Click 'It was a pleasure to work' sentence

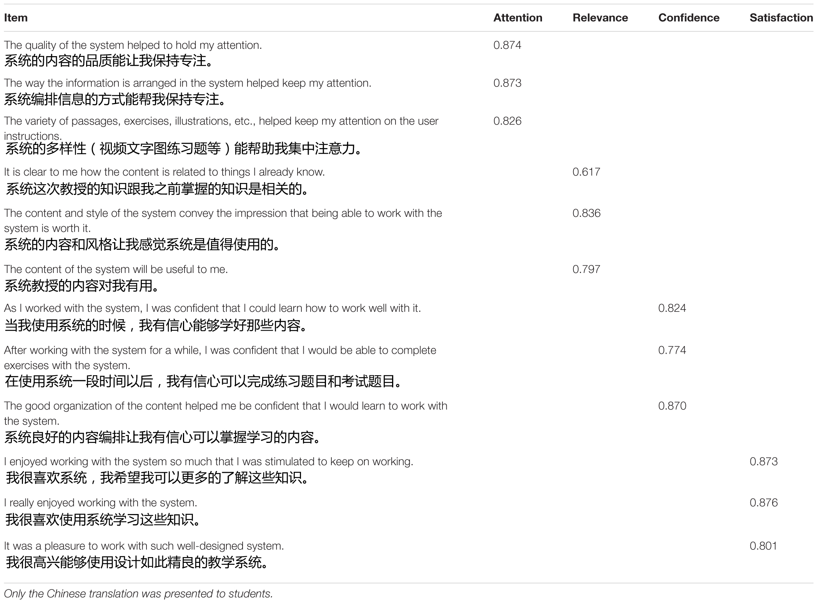(x=144, y=546)
